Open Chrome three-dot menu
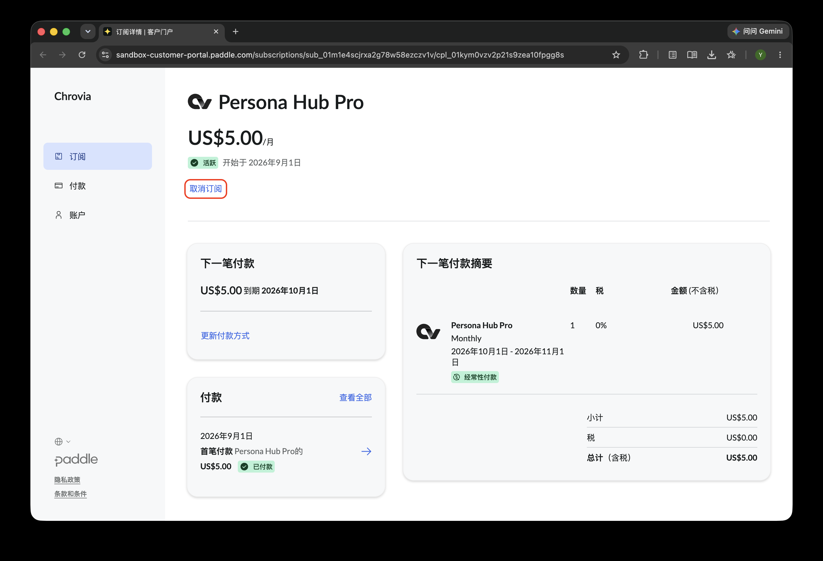Screen dimensions: 823x561 click(780, 55)
